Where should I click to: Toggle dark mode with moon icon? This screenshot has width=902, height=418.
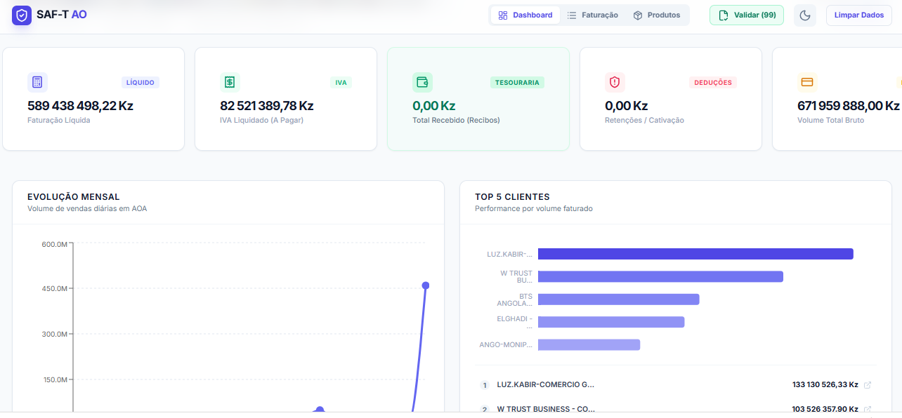coord(805,15)
